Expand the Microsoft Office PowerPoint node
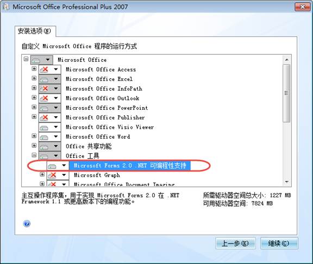The image size is (313, 264). [x=34, y=107]
